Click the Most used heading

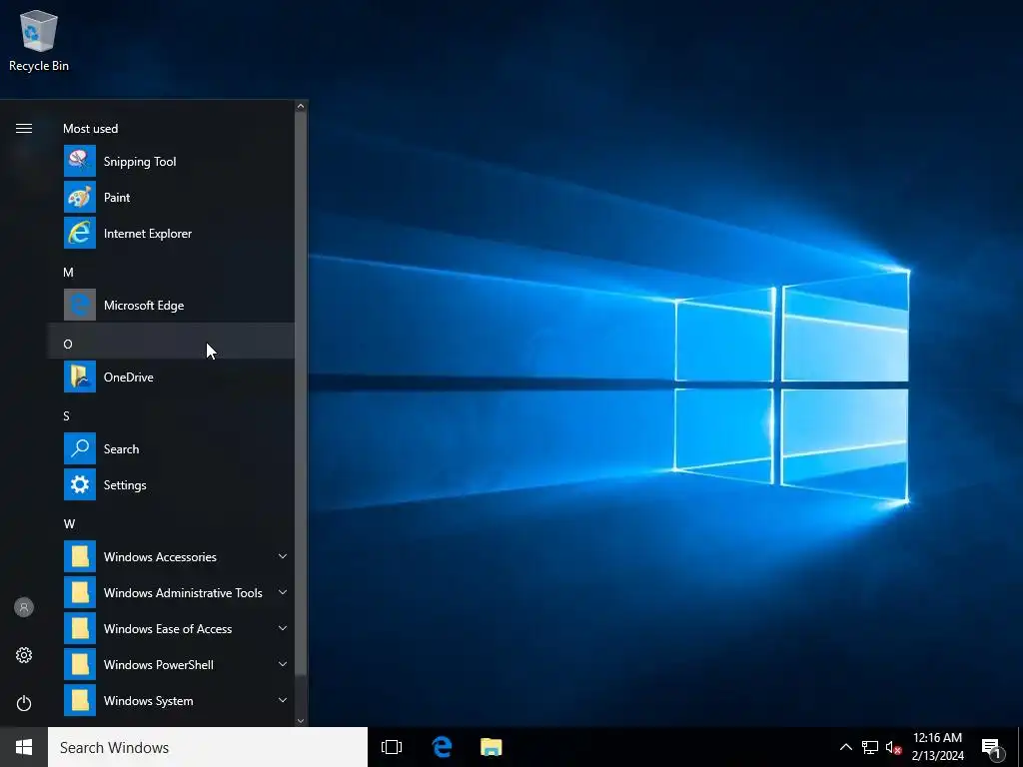click(x=90, y=129)
